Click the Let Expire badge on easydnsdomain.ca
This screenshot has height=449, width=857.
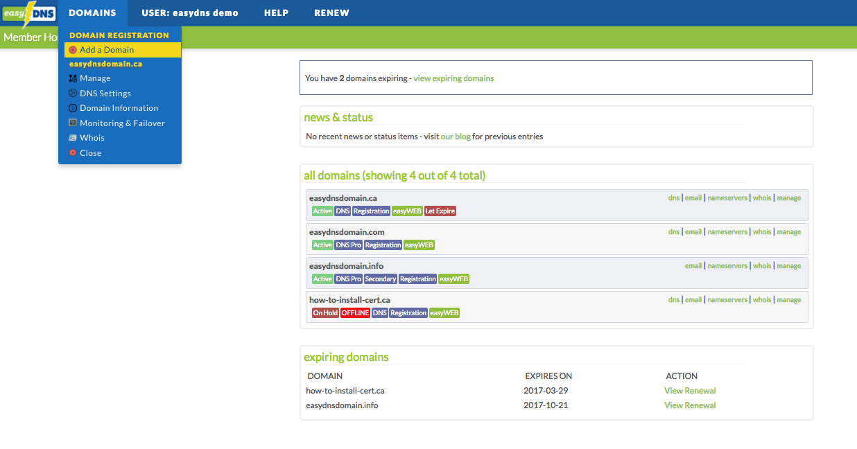tap(440, 211)
